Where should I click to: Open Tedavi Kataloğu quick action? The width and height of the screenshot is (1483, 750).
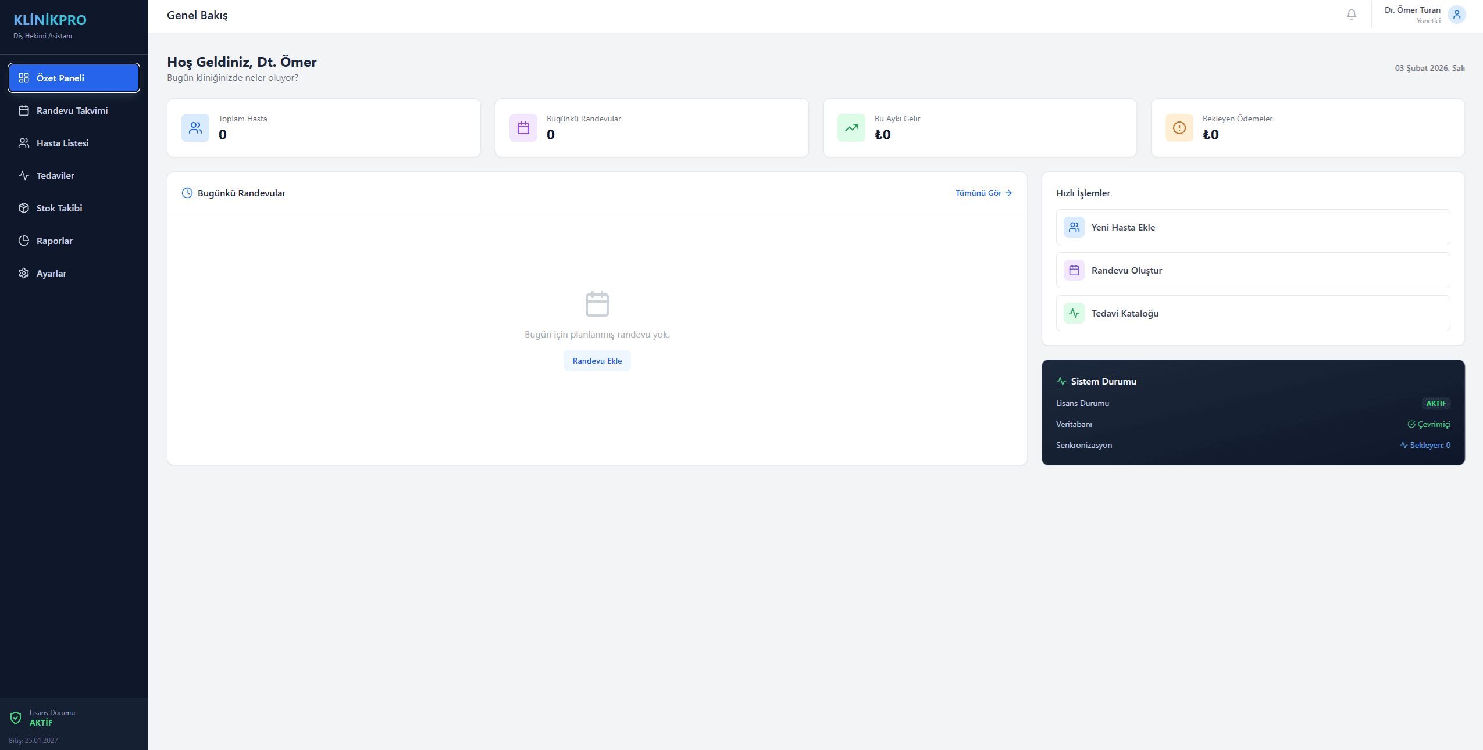tap(1253, 313)
